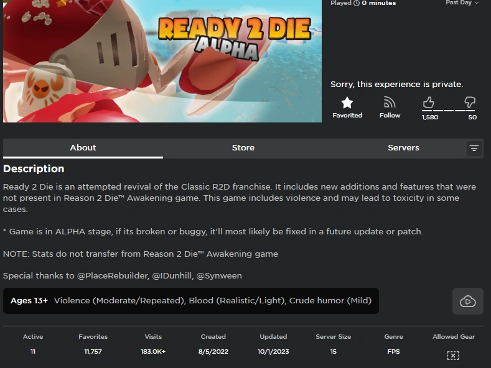Click the chevron next to Past Day

(x=477, y=3)
